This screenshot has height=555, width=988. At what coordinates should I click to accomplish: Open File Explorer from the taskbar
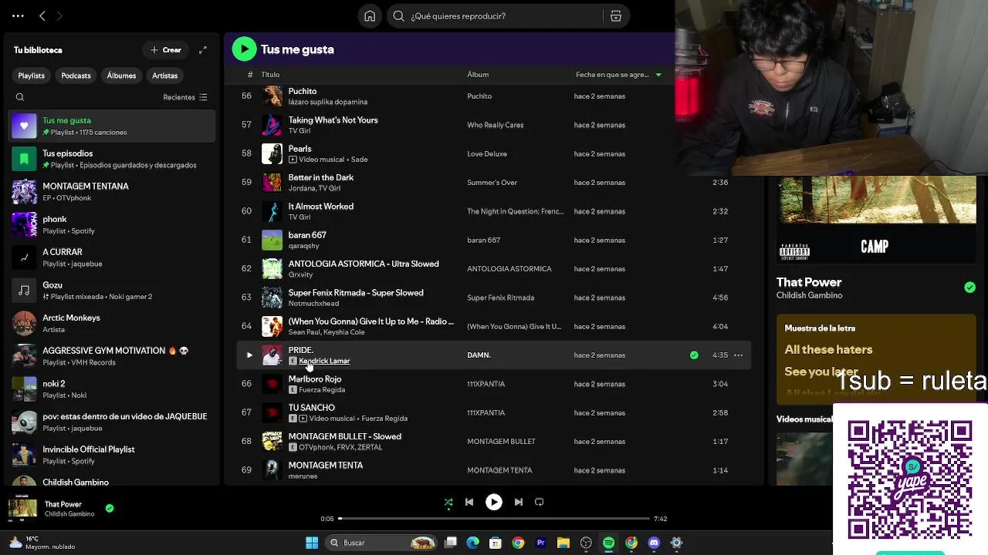563,543
